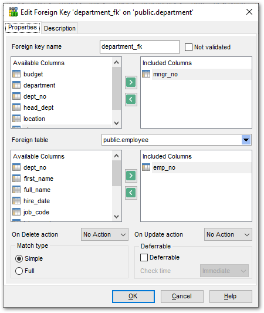Click the department column icon
Screen dimensions: 264x313
[x=16, y=85]
